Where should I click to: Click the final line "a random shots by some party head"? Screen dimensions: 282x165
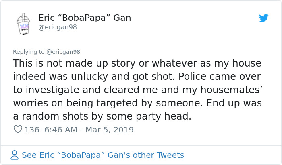pos(102,116)
